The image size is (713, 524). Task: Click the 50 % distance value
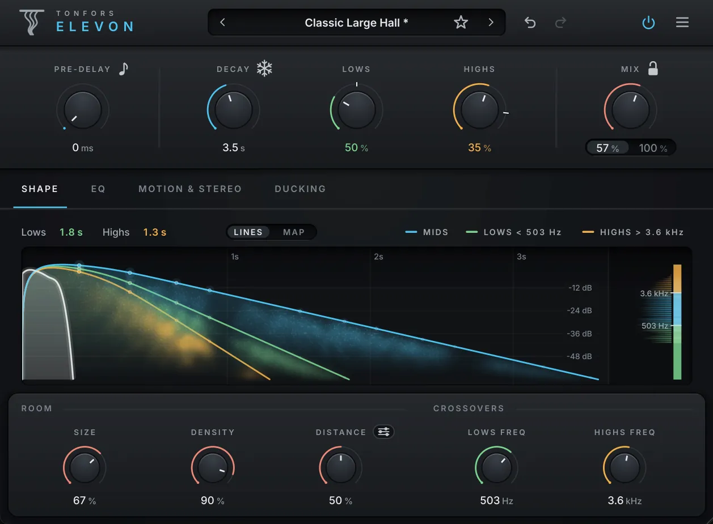(341, 501)
